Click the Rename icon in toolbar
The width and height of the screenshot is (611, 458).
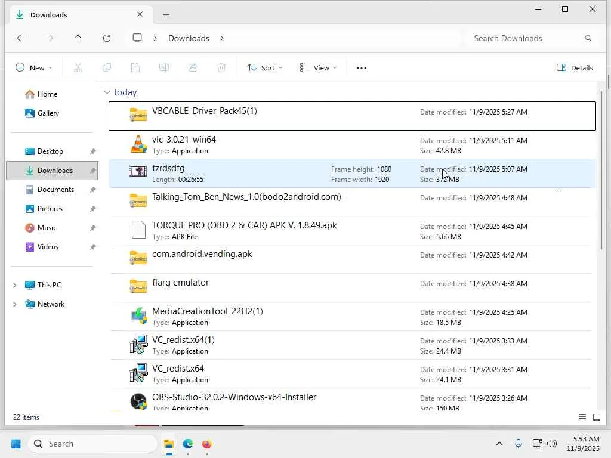164,68
